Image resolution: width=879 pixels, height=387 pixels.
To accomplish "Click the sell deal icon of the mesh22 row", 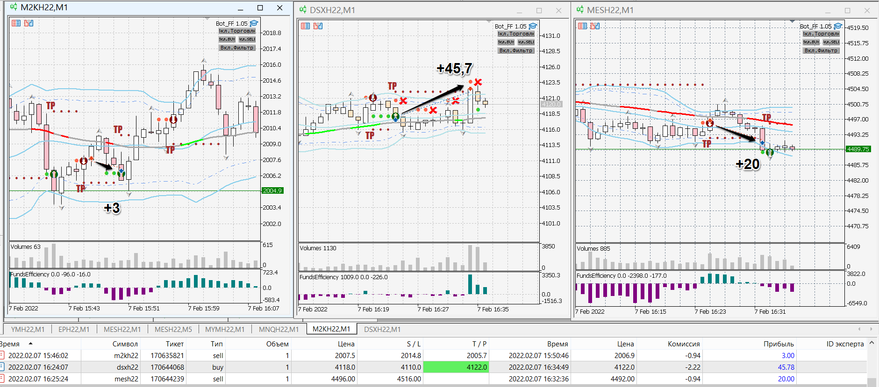I will [x=2, y=379].
